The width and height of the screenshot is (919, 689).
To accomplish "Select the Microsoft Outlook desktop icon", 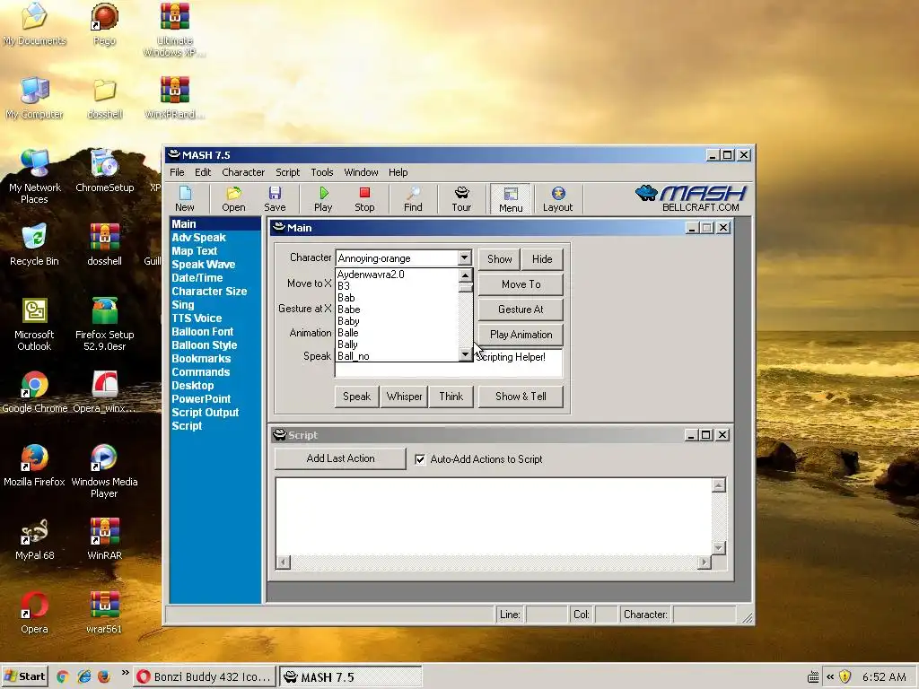I will (34, 324).
